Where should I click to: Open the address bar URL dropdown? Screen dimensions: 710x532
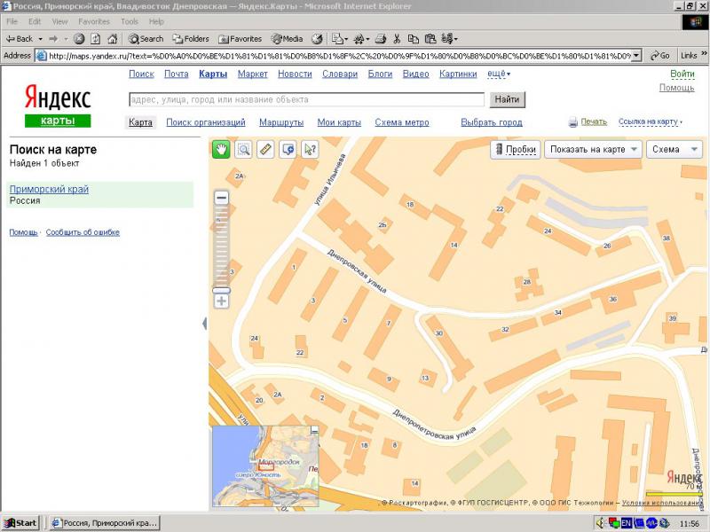point(636,56)
